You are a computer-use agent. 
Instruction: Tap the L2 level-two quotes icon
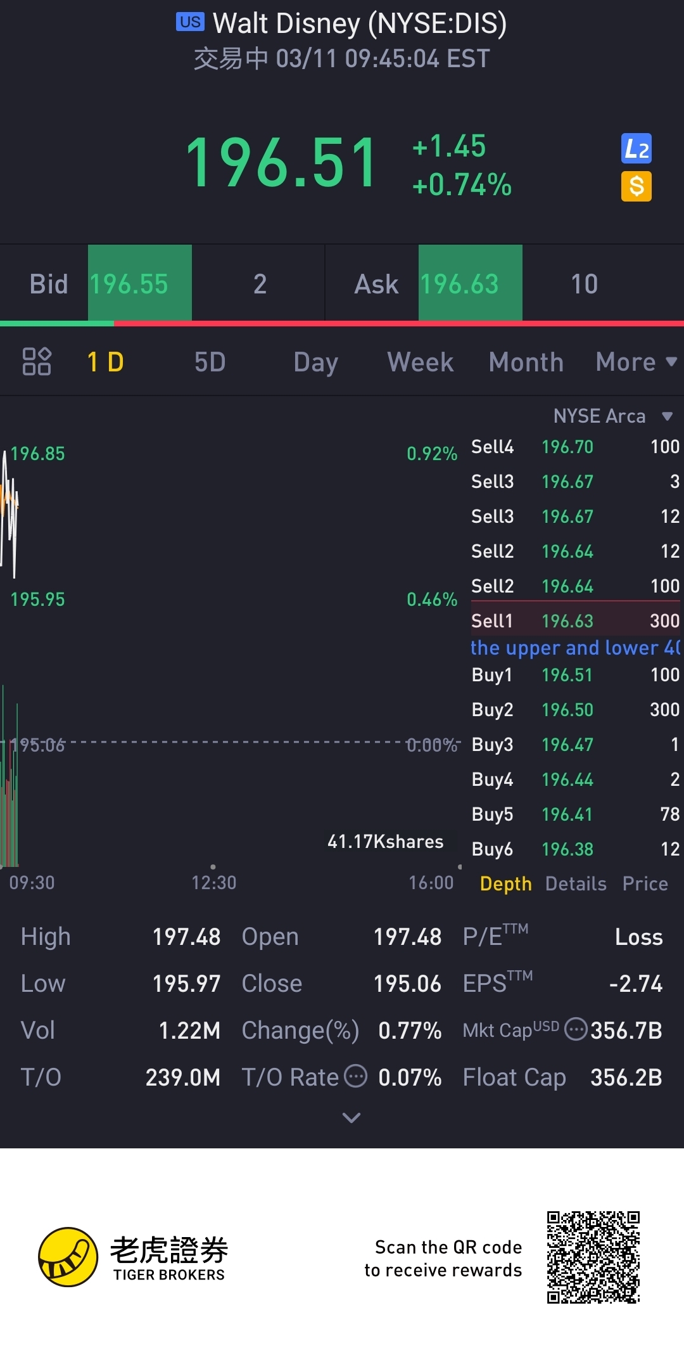636,149
